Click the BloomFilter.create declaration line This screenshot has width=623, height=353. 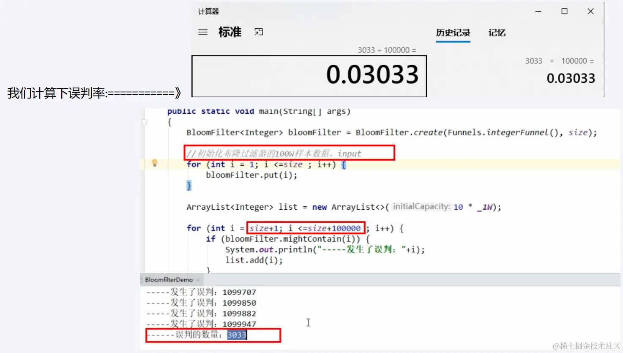click(391, 132)
